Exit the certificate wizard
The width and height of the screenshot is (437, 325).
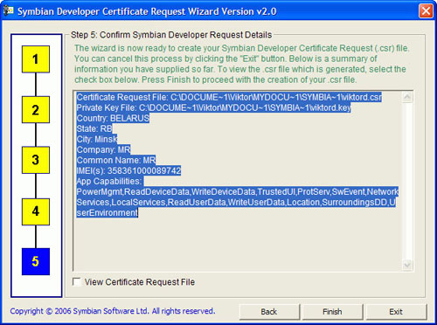(x=396, y=312)
